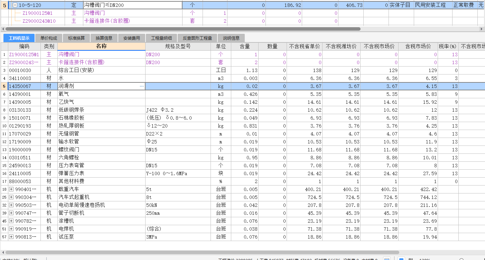The width and height of the screenshot is (485, 260).
Task: Expand machine row 990304 汽车式起重机
Action: click(11, 197)
